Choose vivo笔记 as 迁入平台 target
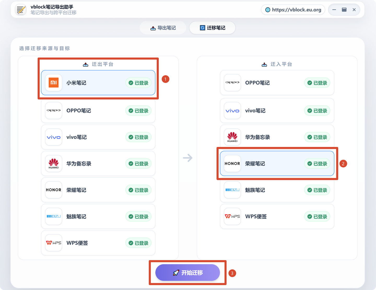The height and width of the screenshot is (290, 376). (x=277, y=111)
